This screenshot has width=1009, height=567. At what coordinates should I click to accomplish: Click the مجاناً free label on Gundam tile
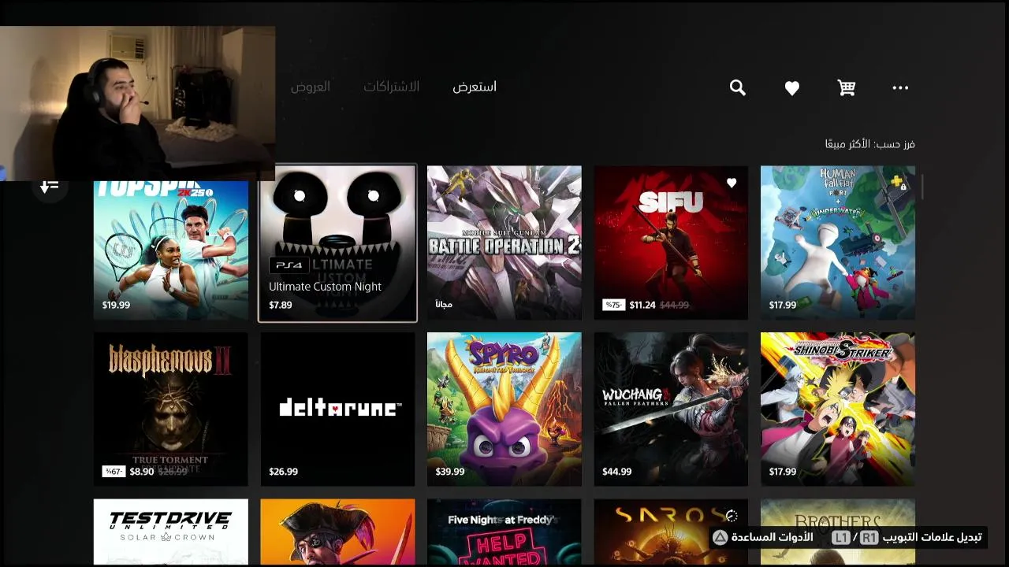click(444, 304)
